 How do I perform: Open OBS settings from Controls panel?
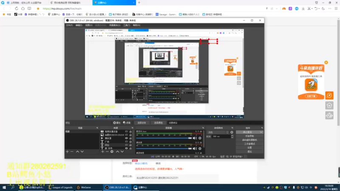pos(249,148)
